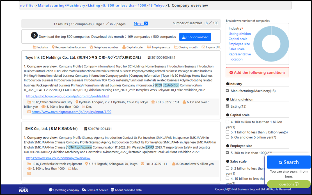The height and width of the screenshot is (195, 312).
Task: Check Sales scale 3. 2 billion option
Action: 228,168
